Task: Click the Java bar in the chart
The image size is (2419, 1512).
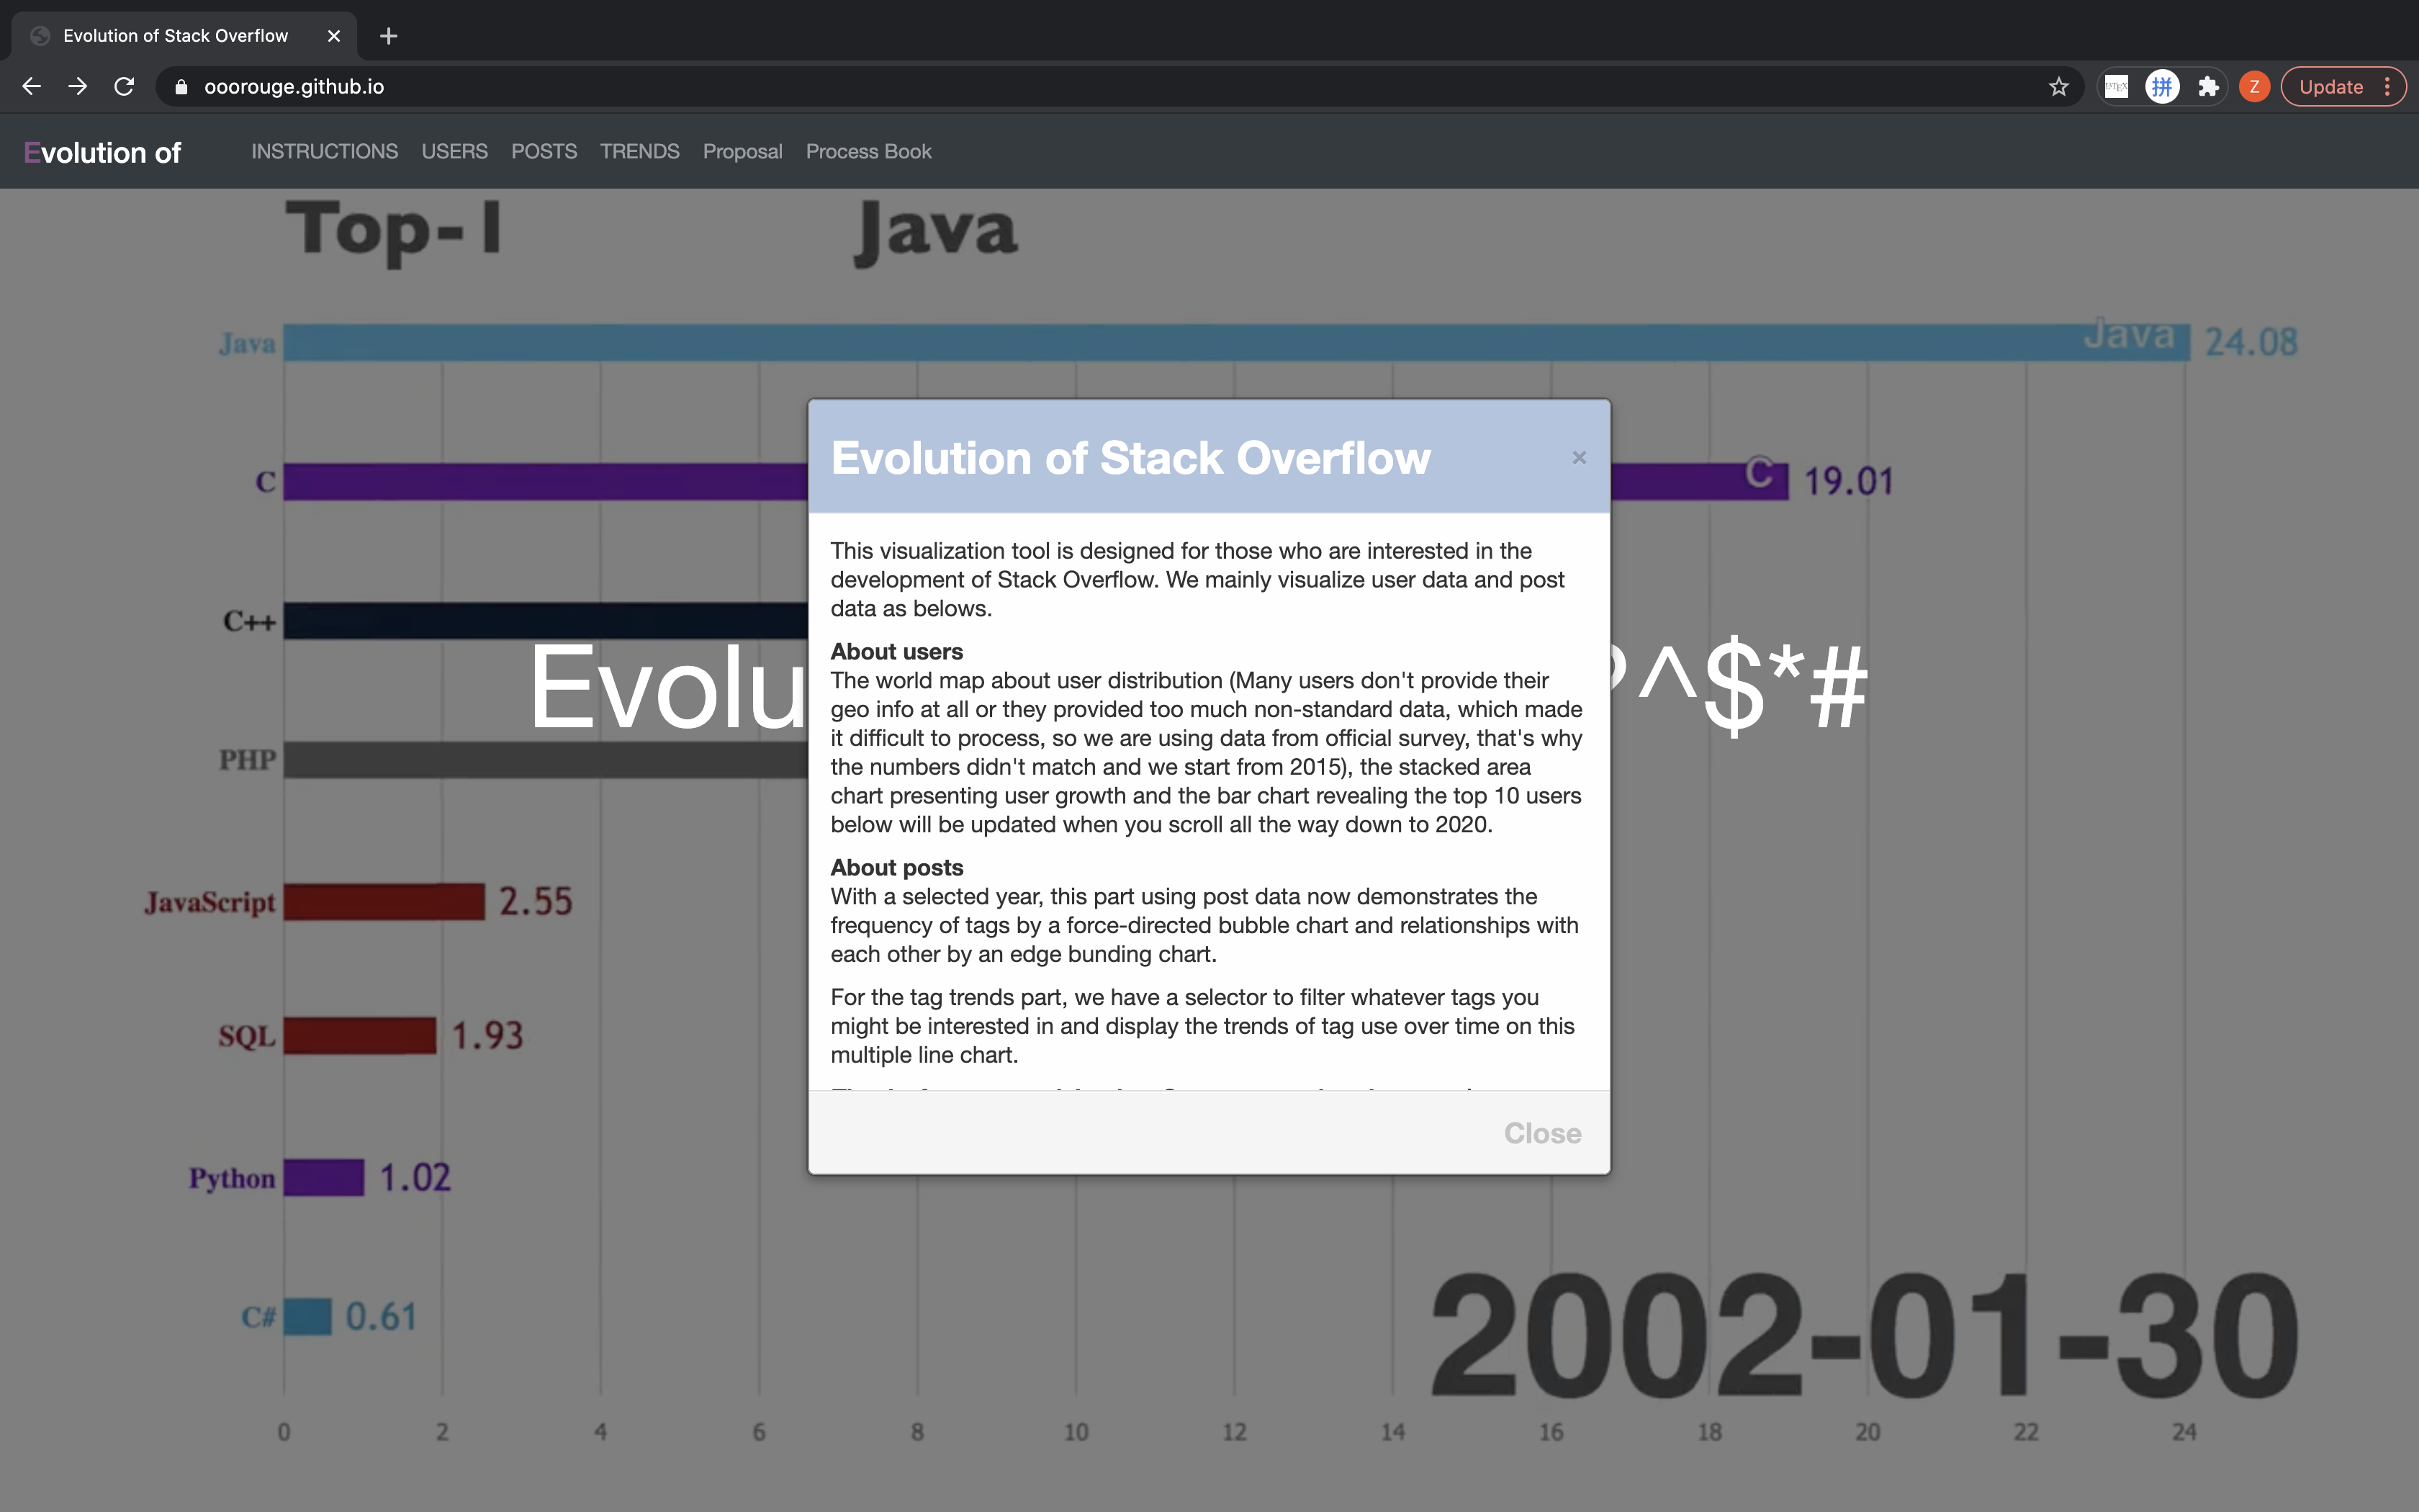Action: pyautogui.click(x=1236, y=342)
